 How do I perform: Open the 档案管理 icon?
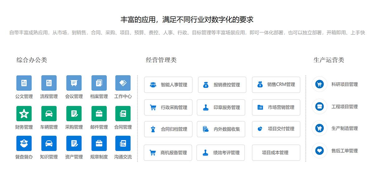(x=99, y=83)
